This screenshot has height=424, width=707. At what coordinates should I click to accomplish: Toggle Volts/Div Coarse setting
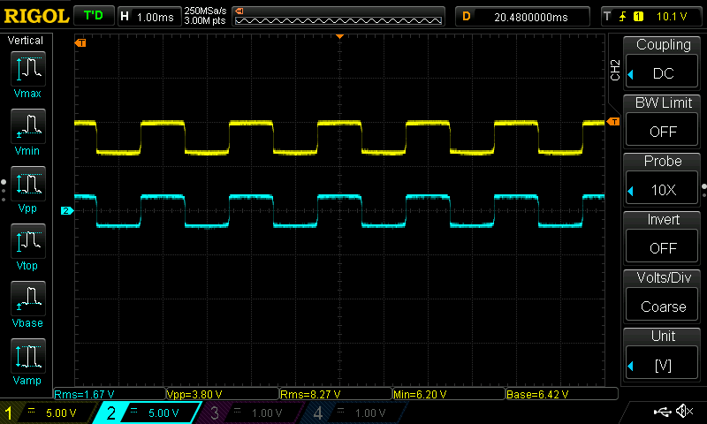(662, 307)
